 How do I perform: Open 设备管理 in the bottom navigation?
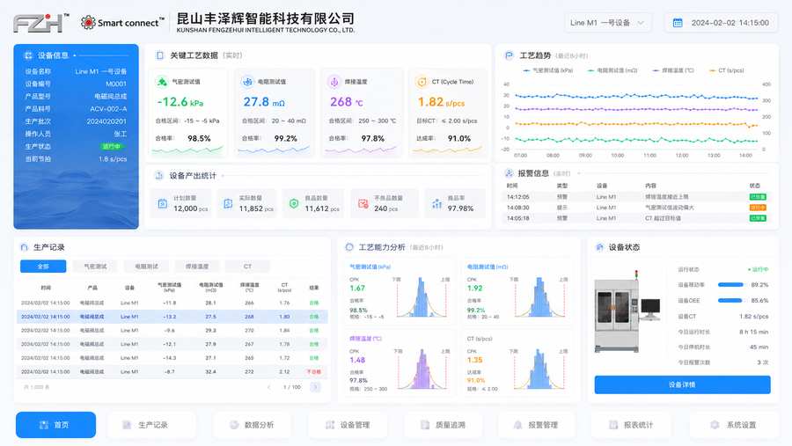(x=348, y=425)
